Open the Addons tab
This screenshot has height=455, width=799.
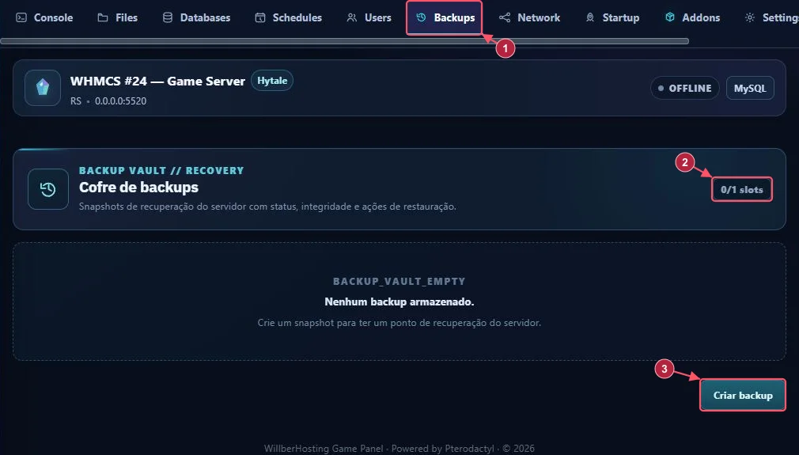click(692, 18)
